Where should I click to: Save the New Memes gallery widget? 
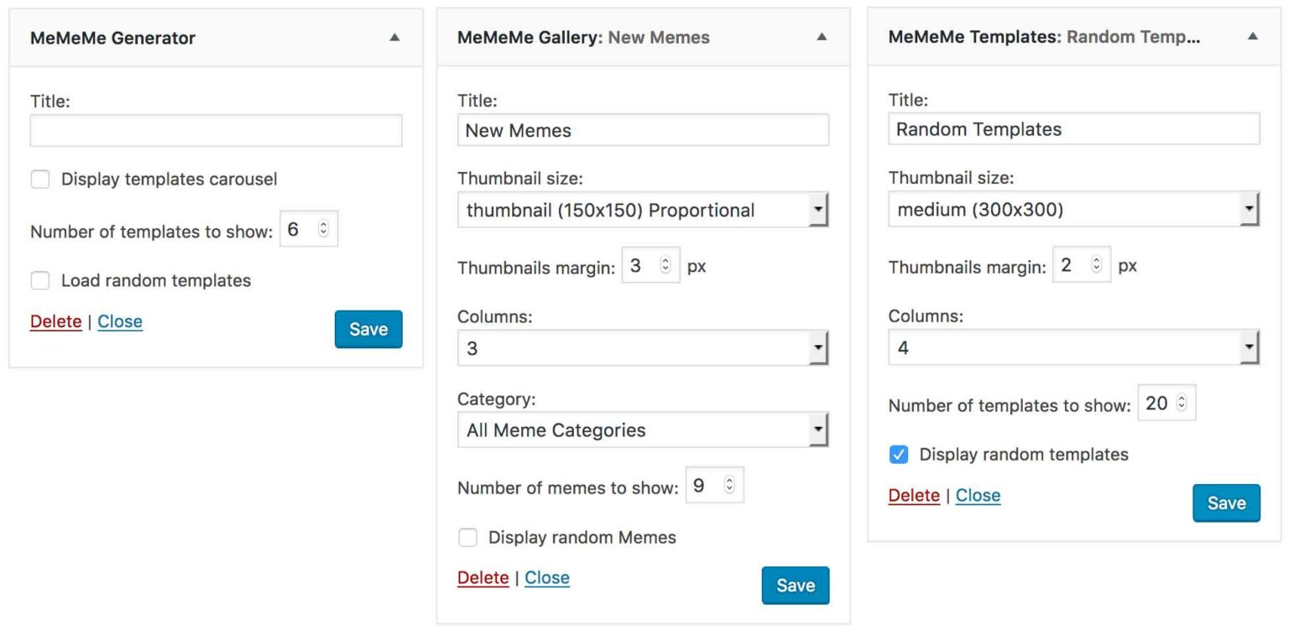point(795,585)
